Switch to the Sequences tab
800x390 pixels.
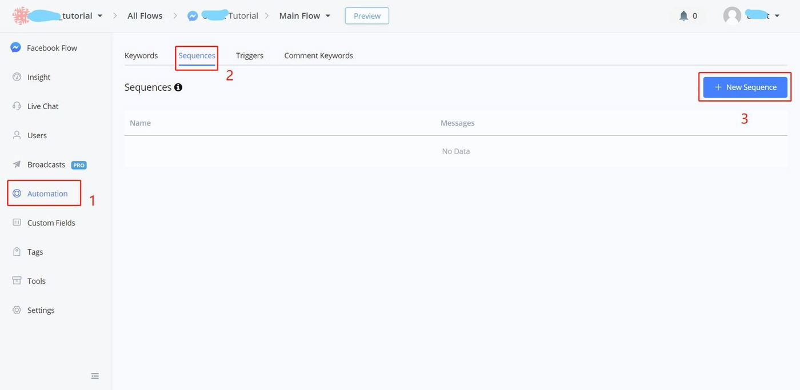click(x=197, y=55)
